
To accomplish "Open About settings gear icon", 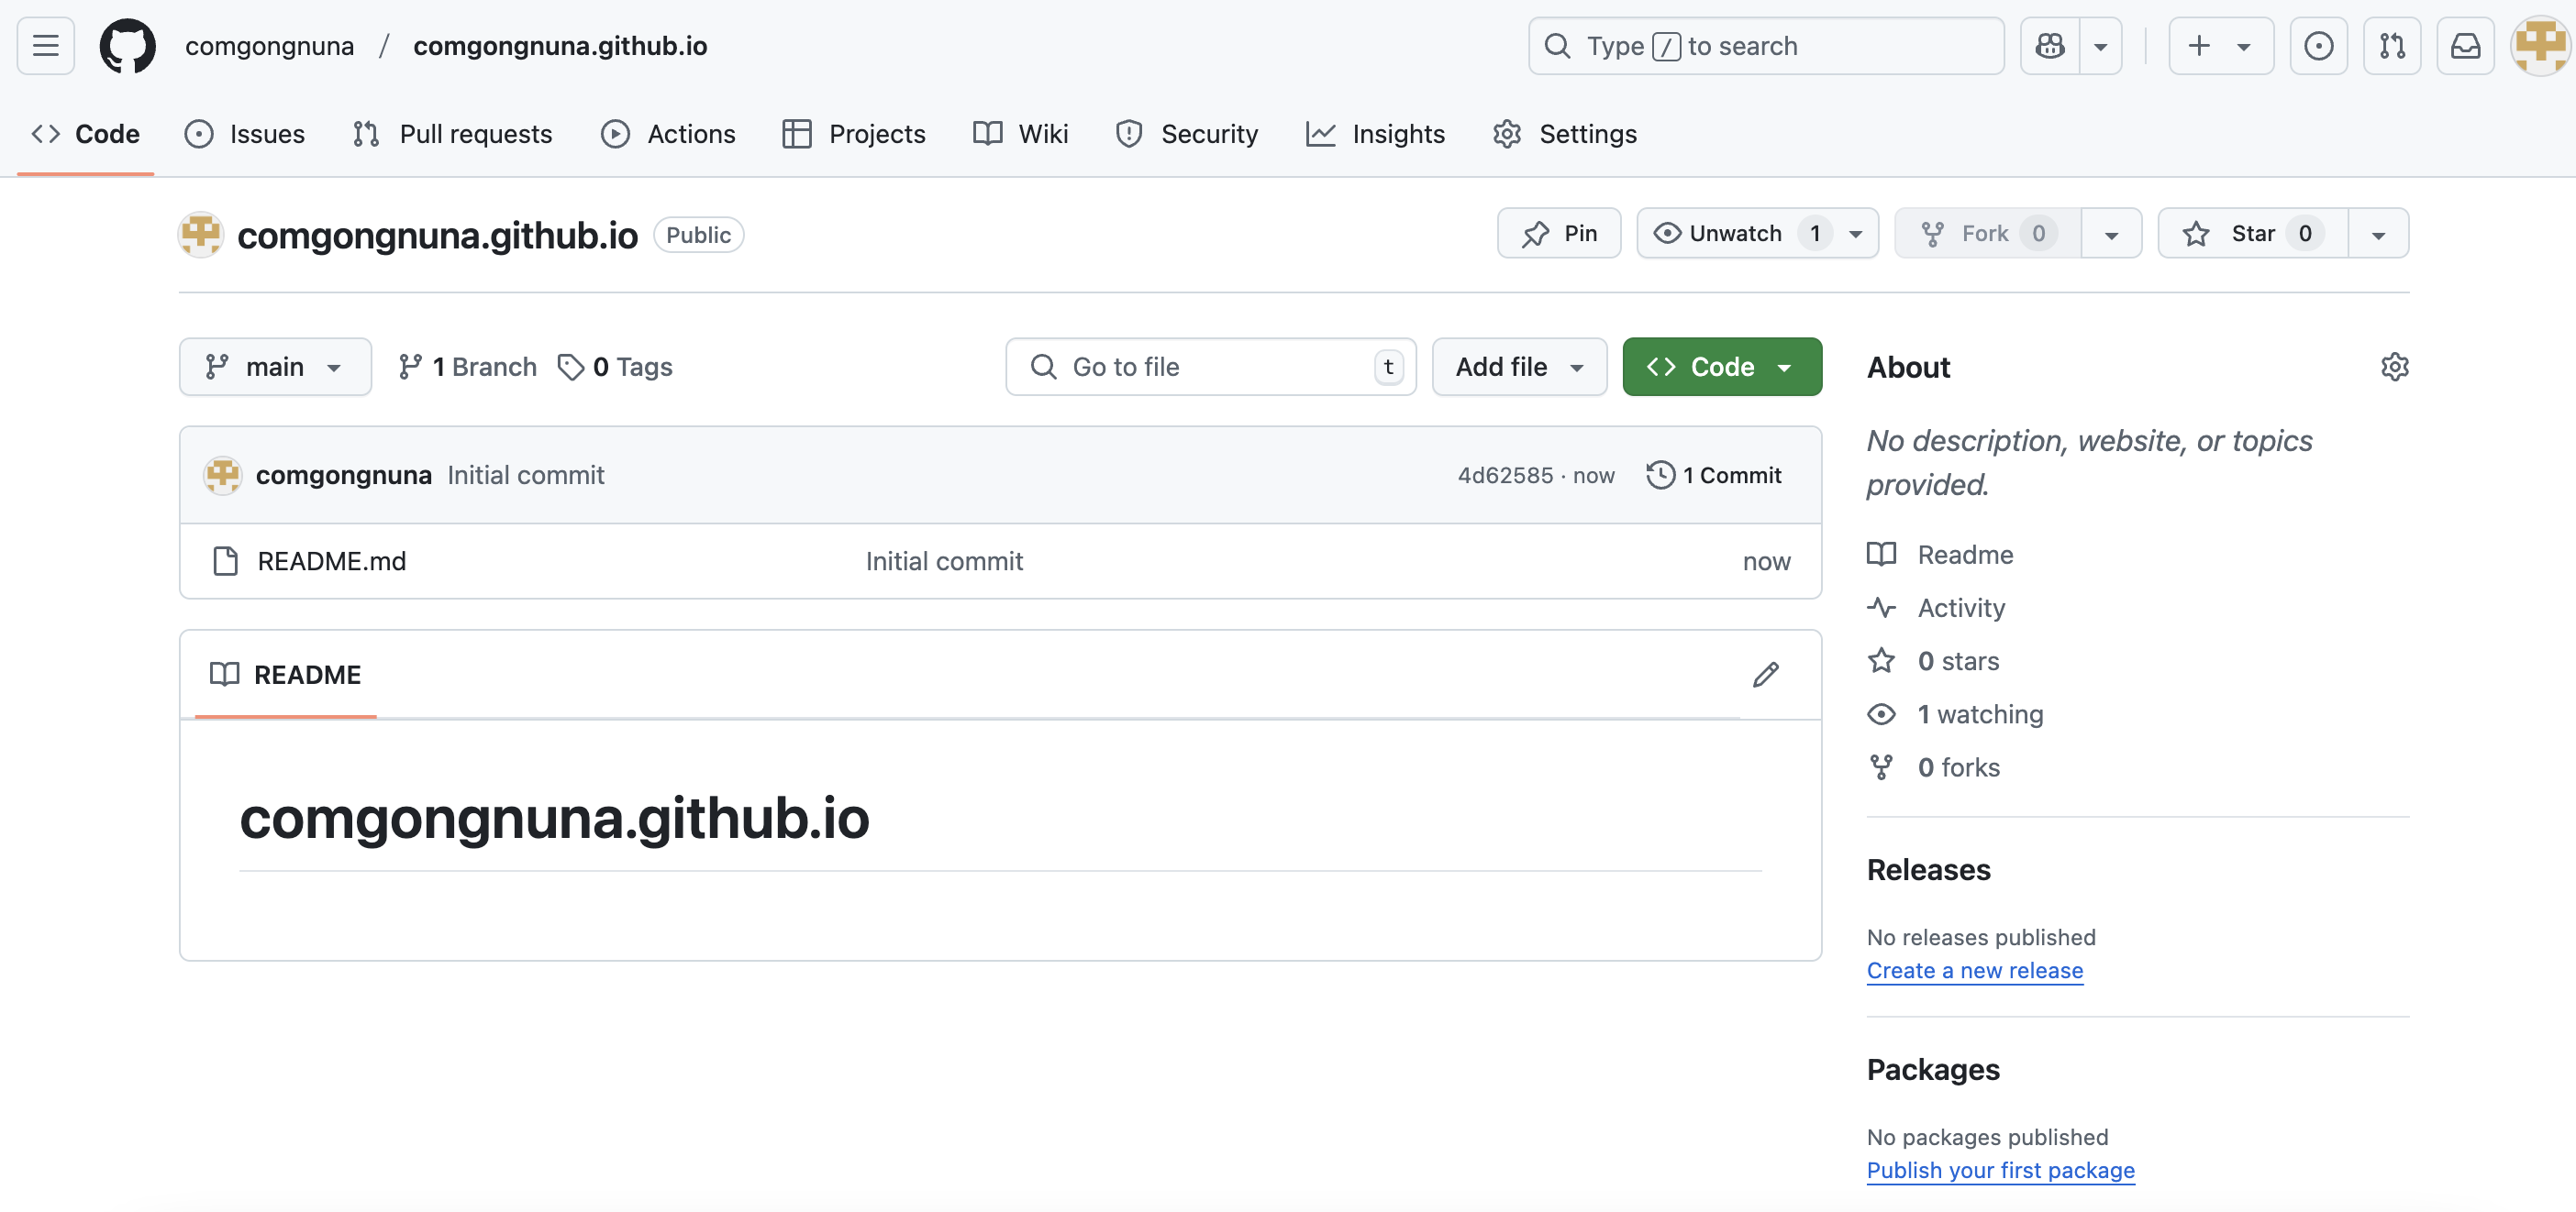I will 2394,367.
